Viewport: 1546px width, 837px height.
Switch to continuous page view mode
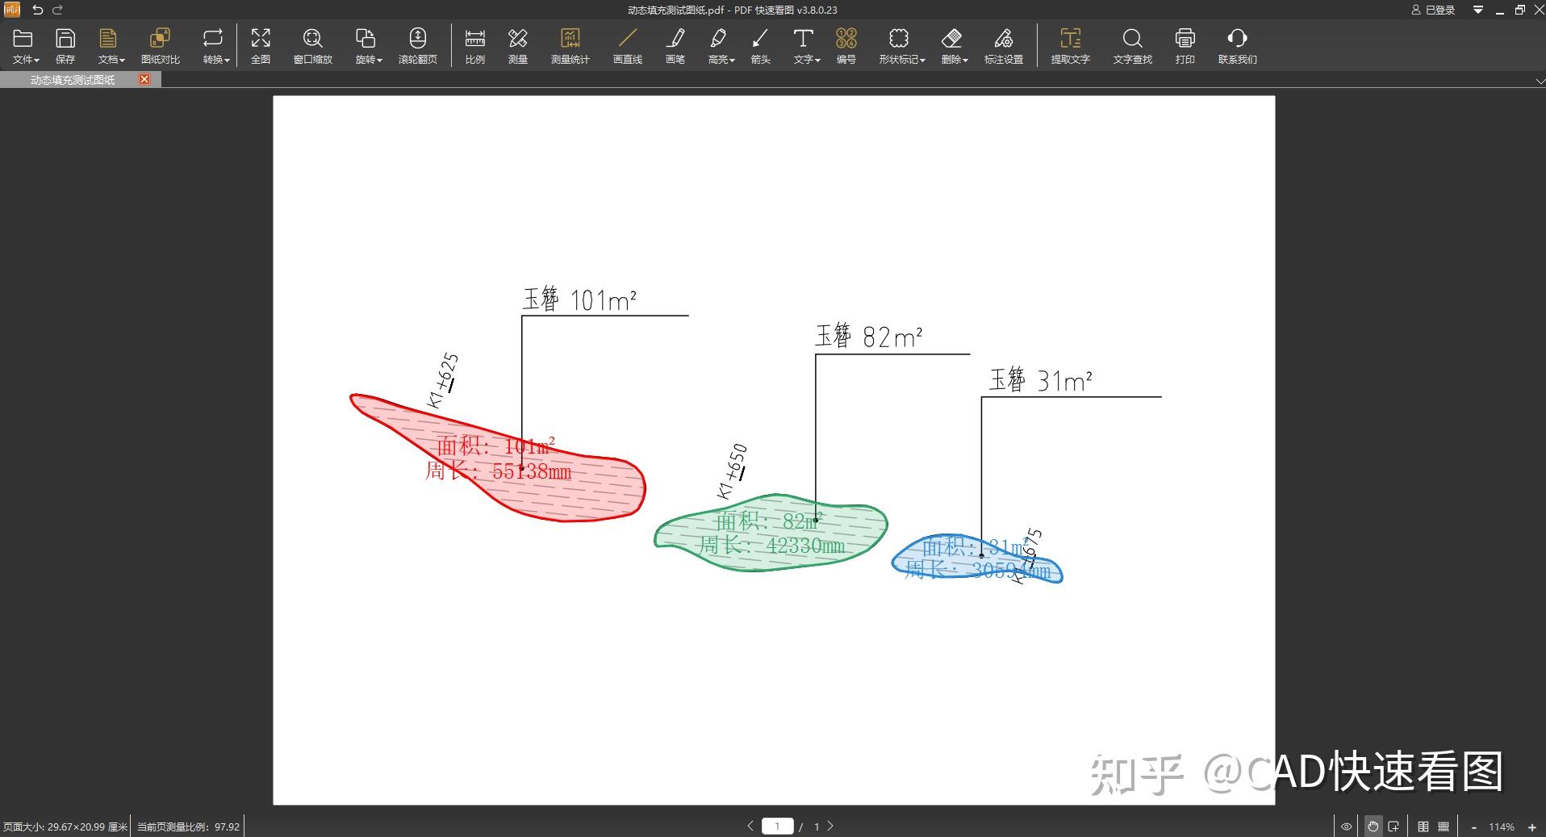1444,826
